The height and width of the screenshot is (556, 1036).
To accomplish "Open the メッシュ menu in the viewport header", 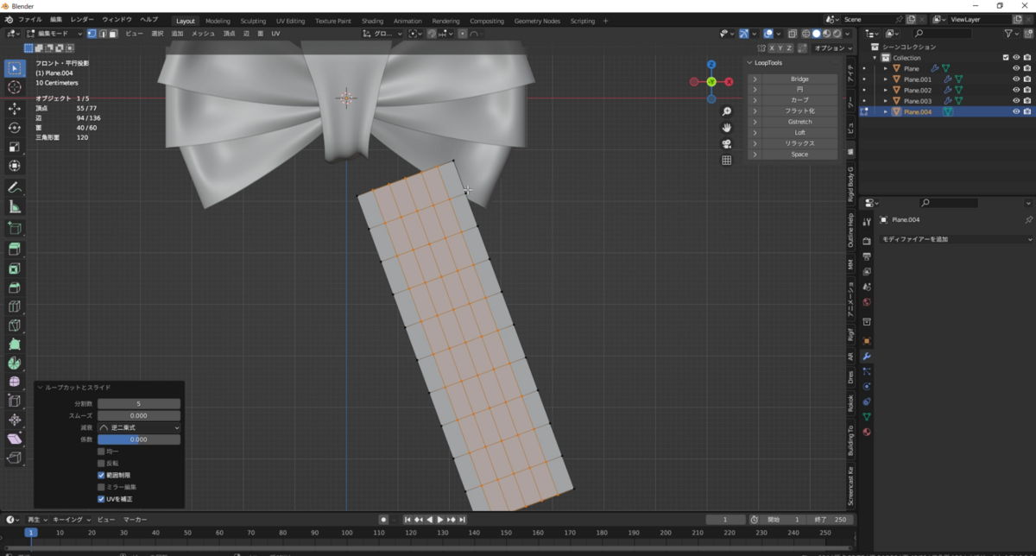I will 204,34.
